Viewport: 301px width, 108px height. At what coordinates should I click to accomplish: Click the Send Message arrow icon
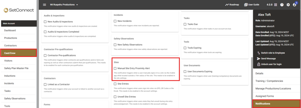tap(259, 59)
